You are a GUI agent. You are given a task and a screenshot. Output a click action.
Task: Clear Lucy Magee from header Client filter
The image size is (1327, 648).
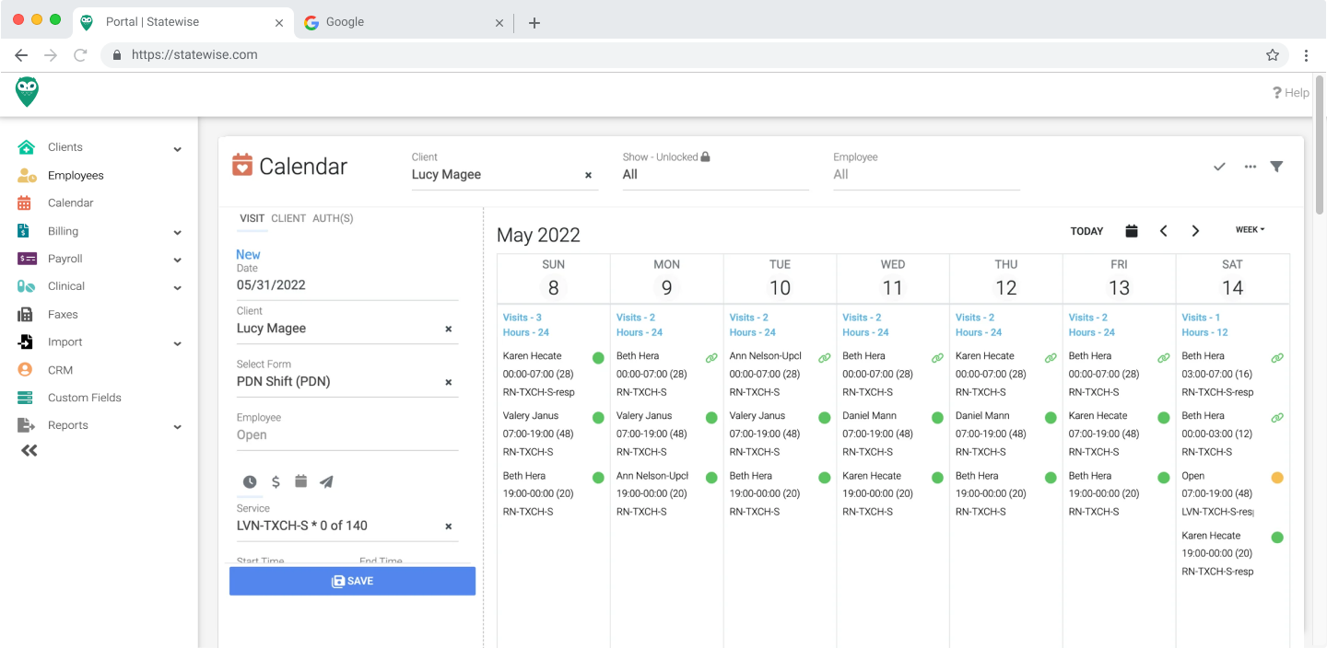coord(588,175)
